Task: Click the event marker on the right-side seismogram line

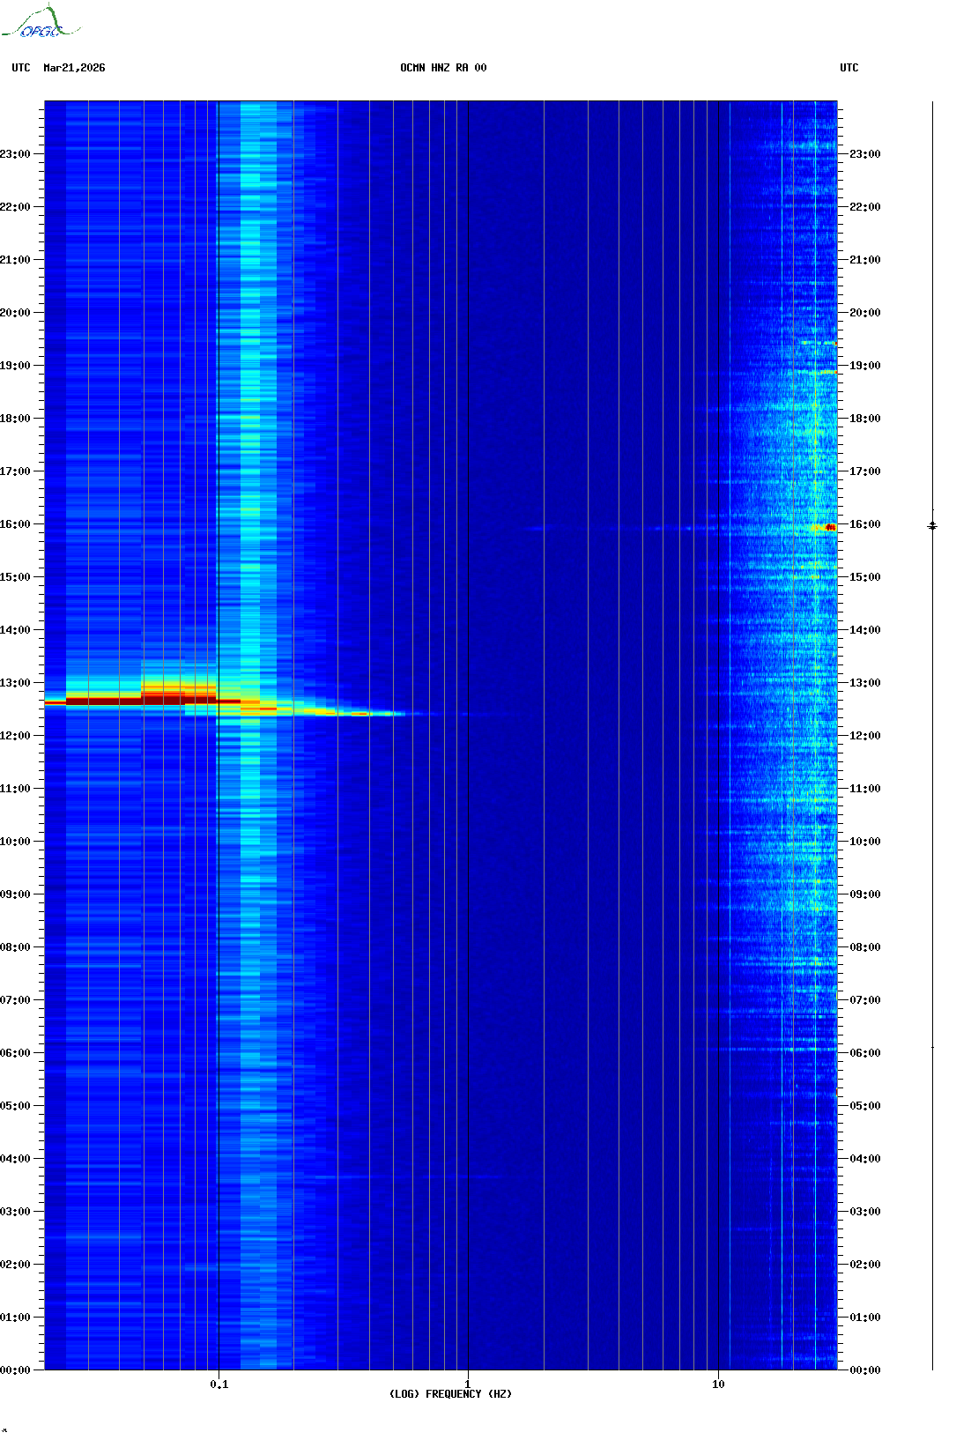Action: 932,525
